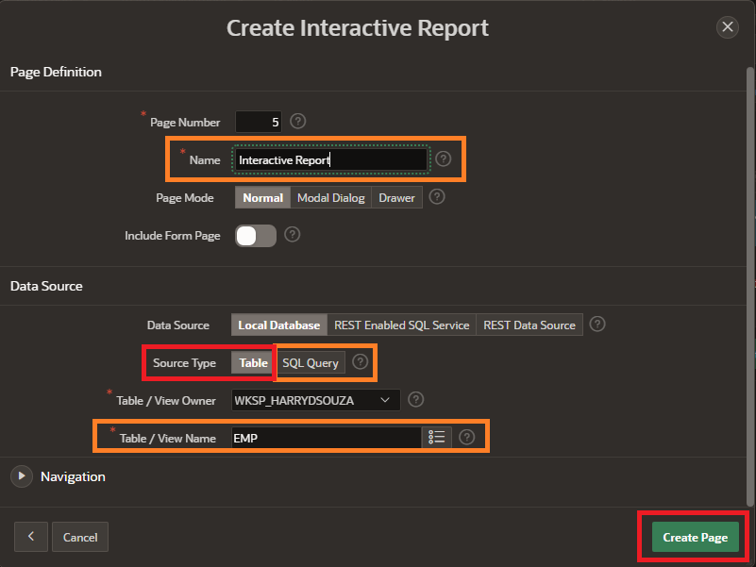Open the Table / View Name list picker
756x567 pixels.
click(x=436, y=438)
